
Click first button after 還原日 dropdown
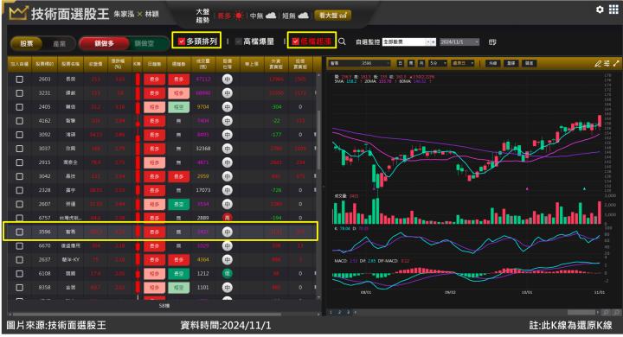coord(492,63)
